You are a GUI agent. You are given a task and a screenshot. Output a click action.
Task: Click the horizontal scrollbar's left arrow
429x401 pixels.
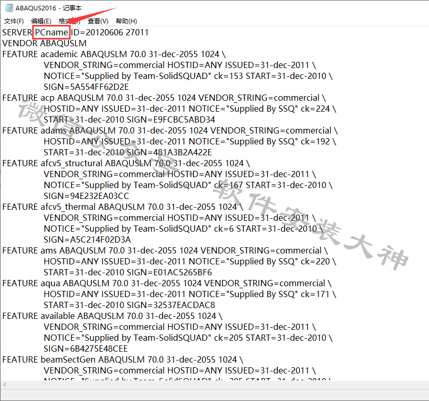coord(5,385)
